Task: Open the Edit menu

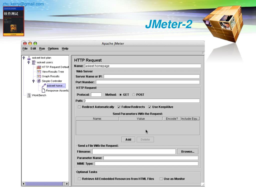Action: click(33, 49)
